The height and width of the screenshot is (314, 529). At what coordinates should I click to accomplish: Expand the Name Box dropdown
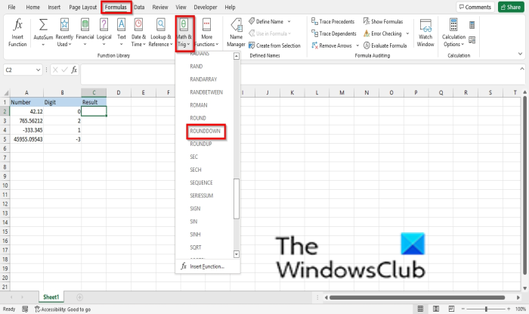pyautogui.click(x=38, y=70)
